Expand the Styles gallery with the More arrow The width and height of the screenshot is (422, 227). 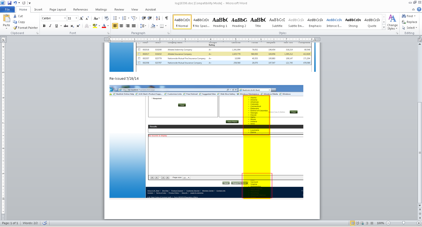[384, 27]
